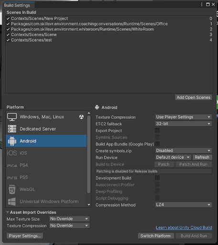218x245 pixels.
Task: Open the Compression Method LZ4 dropdown
Action: tap(184, 205)
